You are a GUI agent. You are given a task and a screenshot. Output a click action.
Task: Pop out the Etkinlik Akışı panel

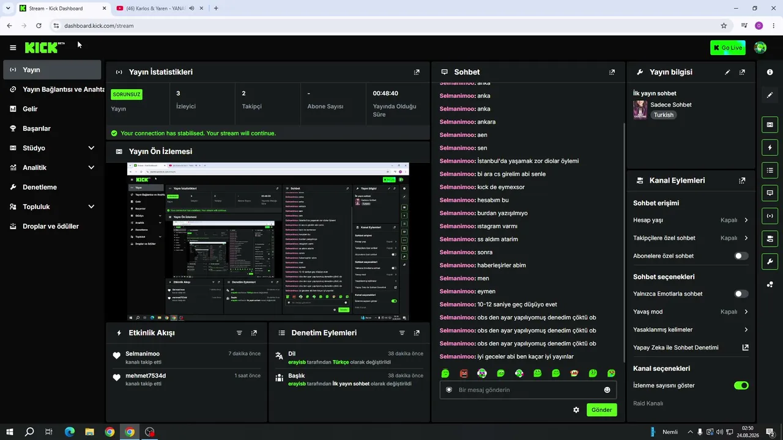[254, 333]
